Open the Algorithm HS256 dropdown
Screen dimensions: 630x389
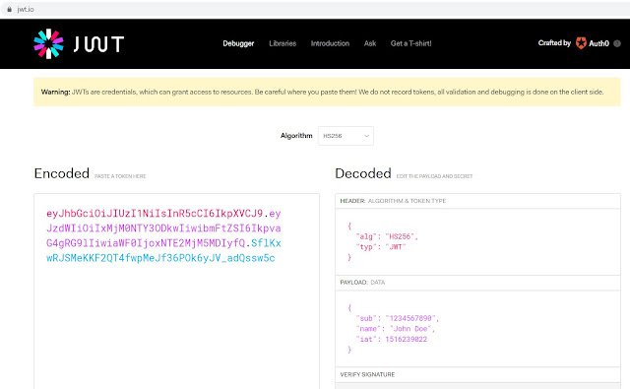[346, 136]
